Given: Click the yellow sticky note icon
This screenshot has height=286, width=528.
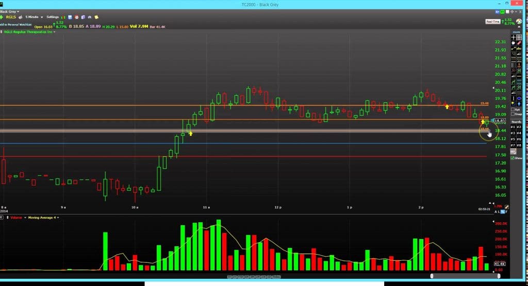Looking at the screenshot, I should point(96,17).
